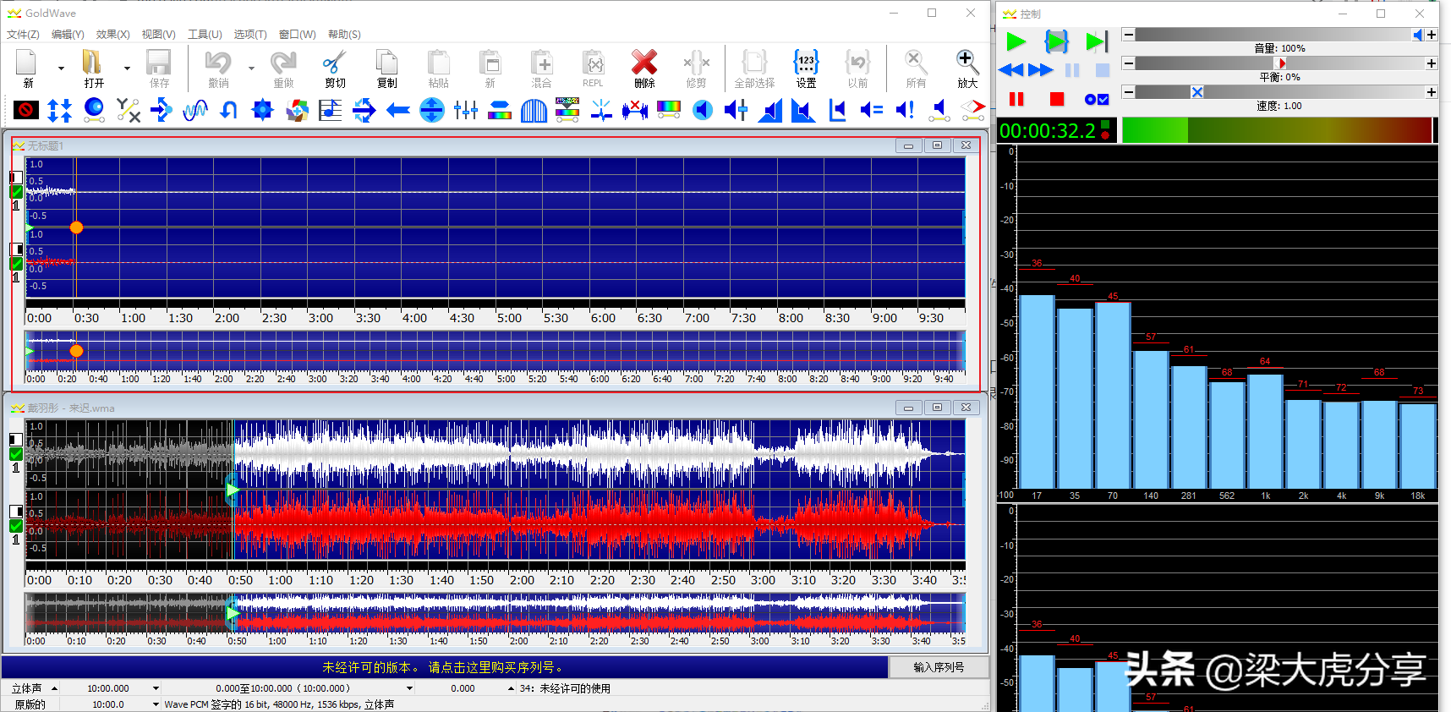The width and height of the screenshot is (1451, 712).
Task: Click the fade-in blue ramp icon
Action: tap(770, 110)
